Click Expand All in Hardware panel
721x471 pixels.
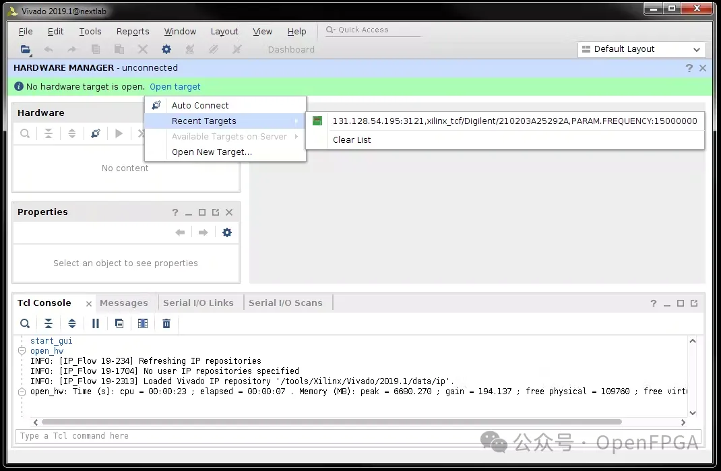[x=71, y=133]
